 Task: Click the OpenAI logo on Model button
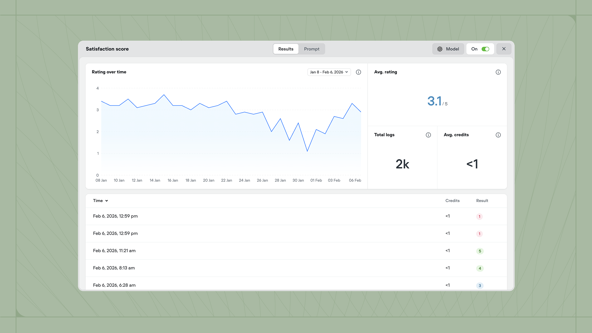click(x=440, y=49)
